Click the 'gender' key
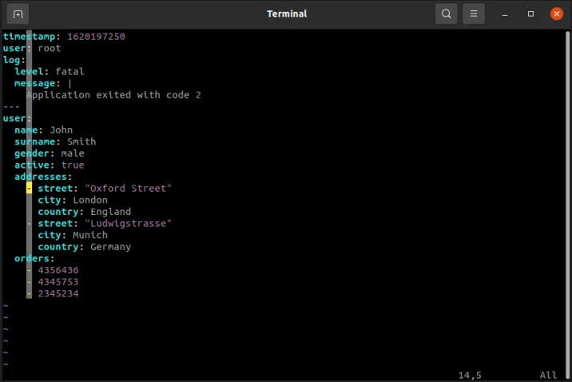This screenshot has width=572, height=382. 32,153
